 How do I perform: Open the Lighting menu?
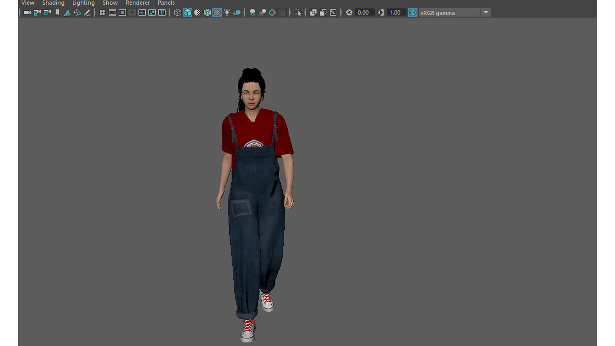(83, 3)
